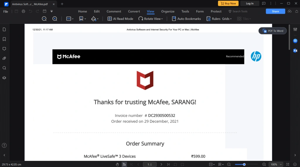Switch to the Organize tab
300x167 pixels.
[x=168, y=11]
